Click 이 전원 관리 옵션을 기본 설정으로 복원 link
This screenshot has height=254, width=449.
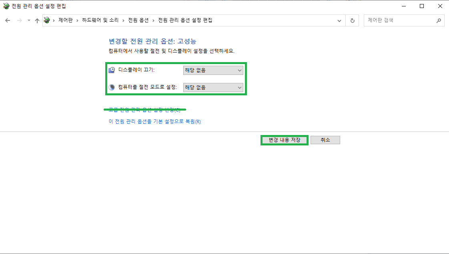[x=154, y=121]
